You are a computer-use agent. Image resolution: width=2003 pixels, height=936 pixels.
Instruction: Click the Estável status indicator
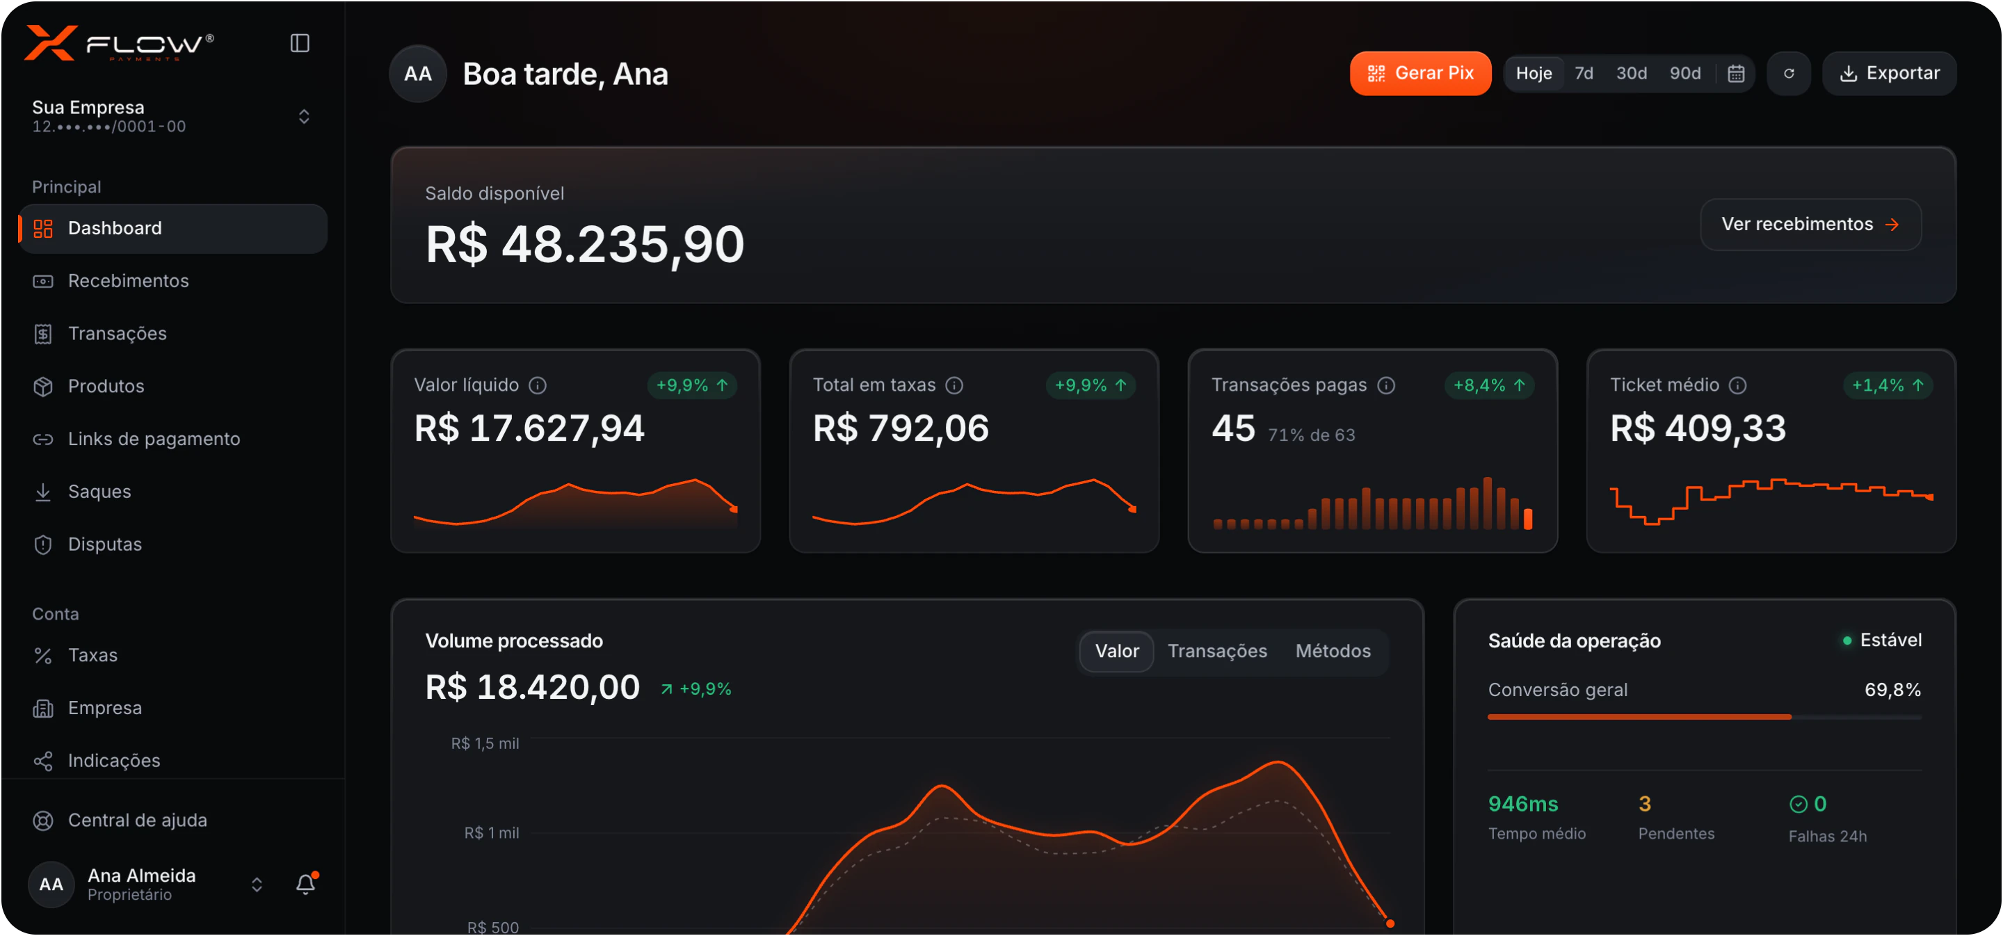click(x=1882, y=640)
